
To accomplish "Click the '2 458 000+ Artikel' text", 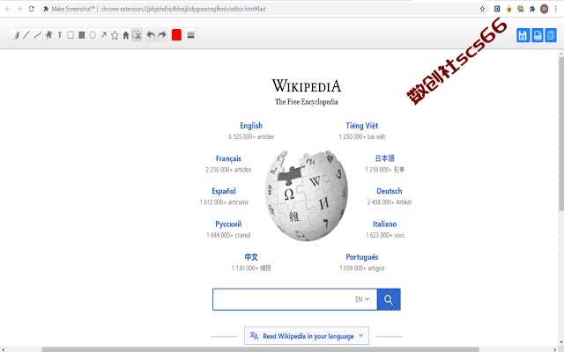I will click(x=390, y=202).
